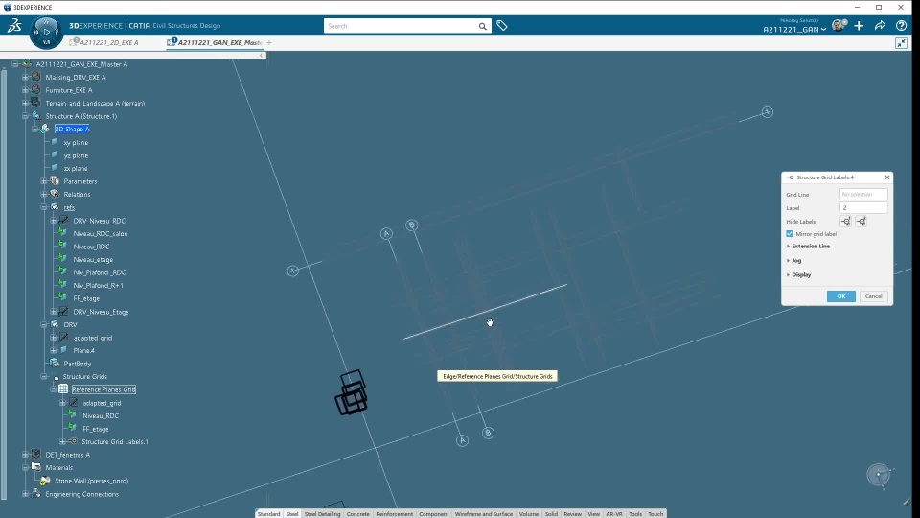920x518 pixels.
Task: Open the 6WTags tag icon
Action: 502,26
